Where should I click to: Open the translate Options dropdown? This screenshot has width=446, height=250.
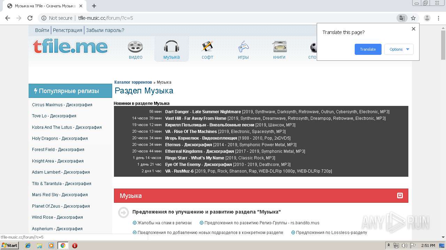399,49
